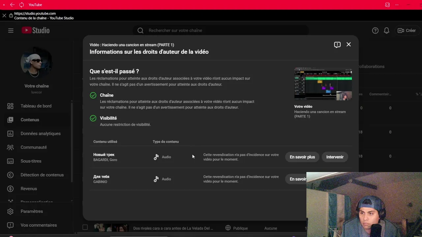The image size is (422, 237).
Task: Click the Visibilité green checkmark icon
Action: click(93, 118)
